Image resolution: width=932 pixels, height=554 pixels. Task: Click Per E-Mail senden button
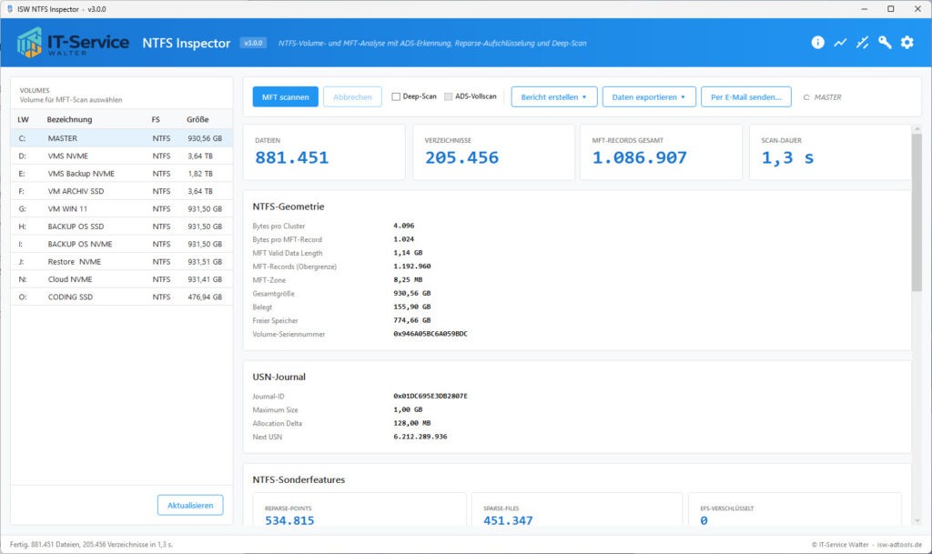[x=746, y=96]
